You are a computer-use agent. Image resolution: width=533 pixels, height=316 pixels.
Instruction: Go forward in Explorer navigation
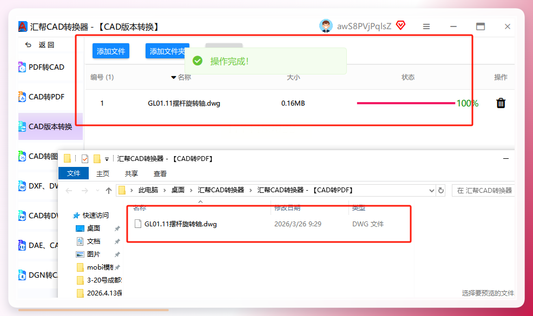pos(84,191)
